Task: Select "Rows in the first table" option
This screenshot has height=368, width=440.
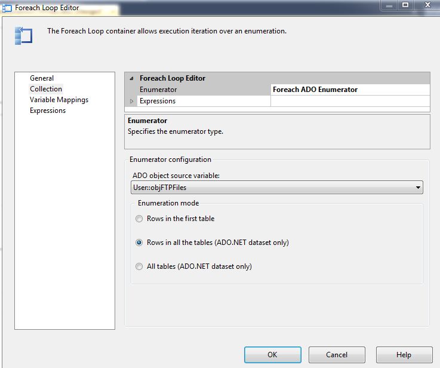Action: 139,219
